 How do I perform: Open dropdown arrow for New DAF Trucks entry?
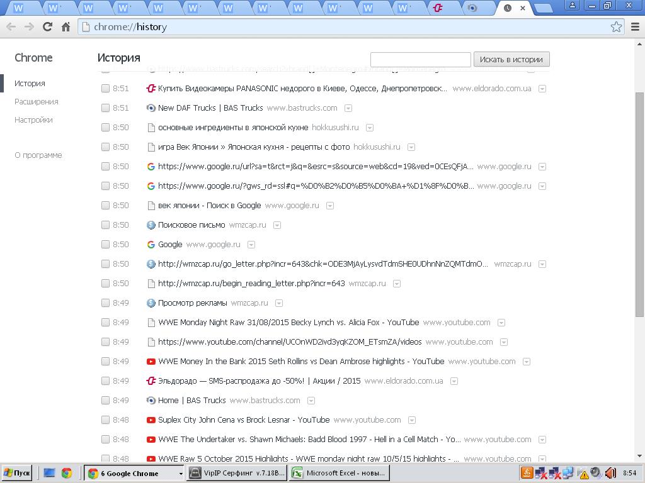[x=348, y=108]
